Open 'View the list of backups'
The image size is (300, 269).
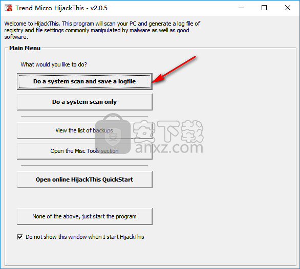point(84,130)
